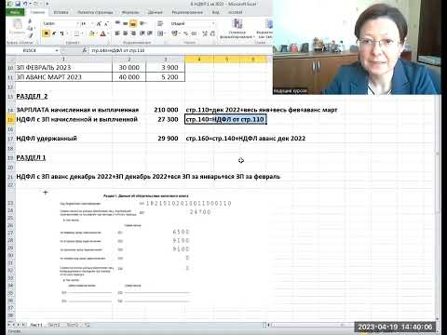447x335 pixels.
Task: Toggle Underline formatting button
Action: point(61,33)
